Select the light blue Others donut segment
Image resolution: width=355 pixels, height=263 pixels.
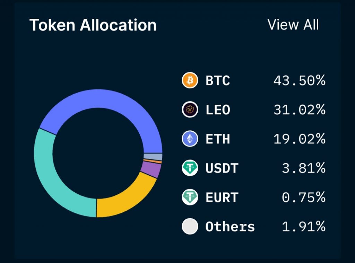pyautogui.click(x=153, y=157)
